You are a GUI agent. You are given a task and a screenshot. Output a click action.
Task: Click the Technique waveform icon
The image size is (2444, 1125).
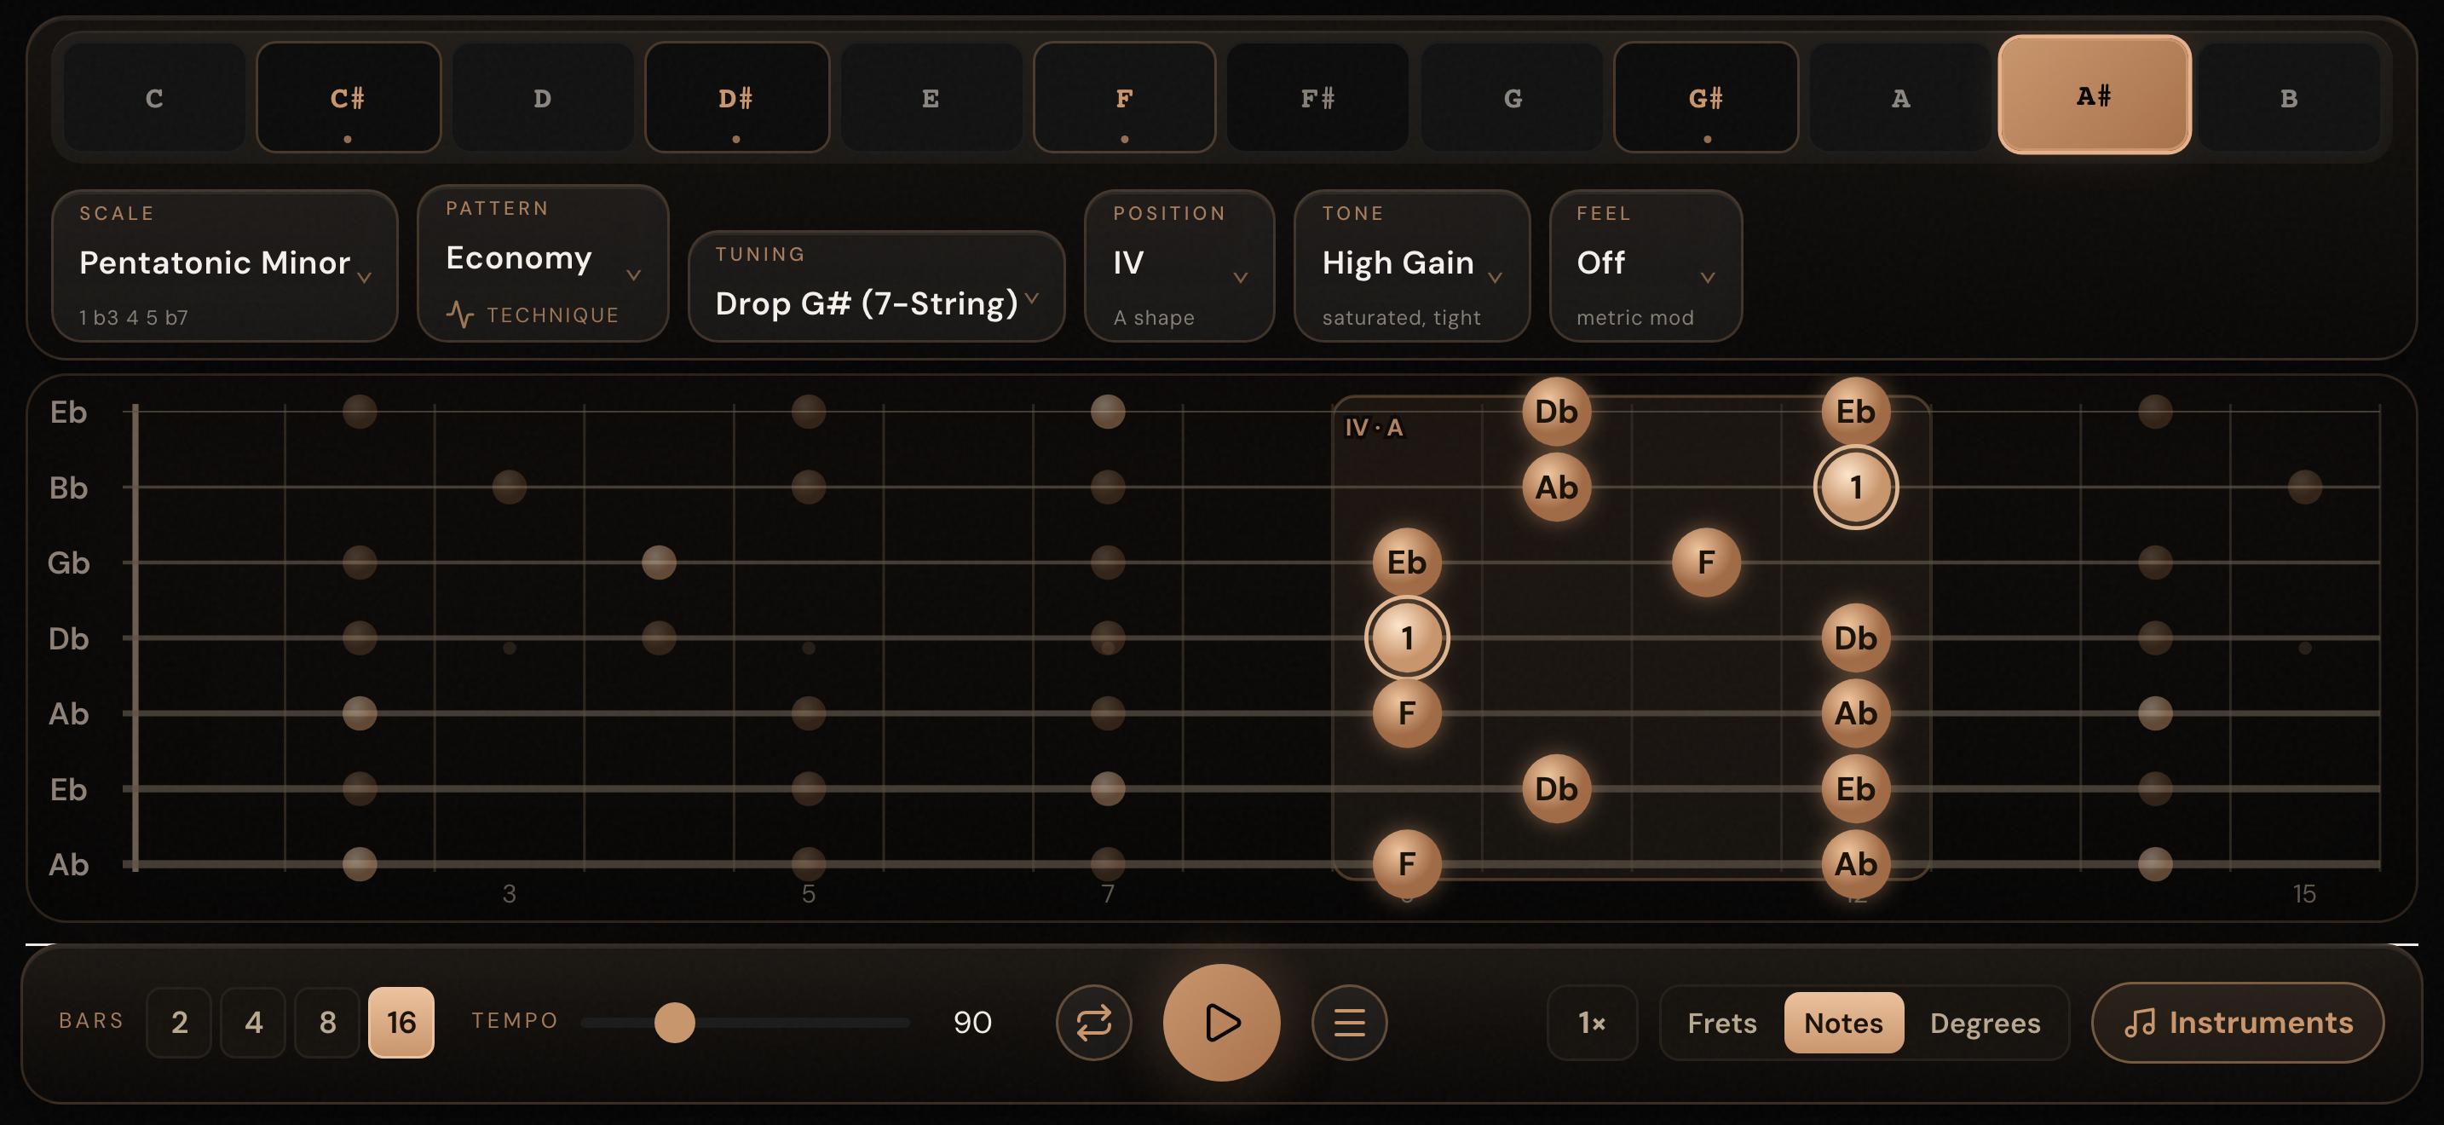460,315
